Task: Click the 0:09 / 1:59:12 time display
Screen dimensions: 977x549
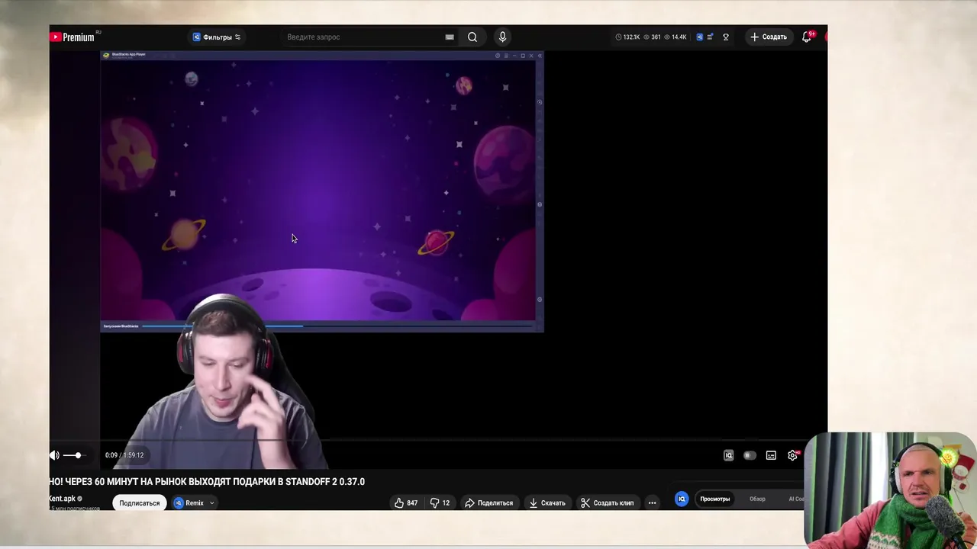Action: (x=124, y=455)
